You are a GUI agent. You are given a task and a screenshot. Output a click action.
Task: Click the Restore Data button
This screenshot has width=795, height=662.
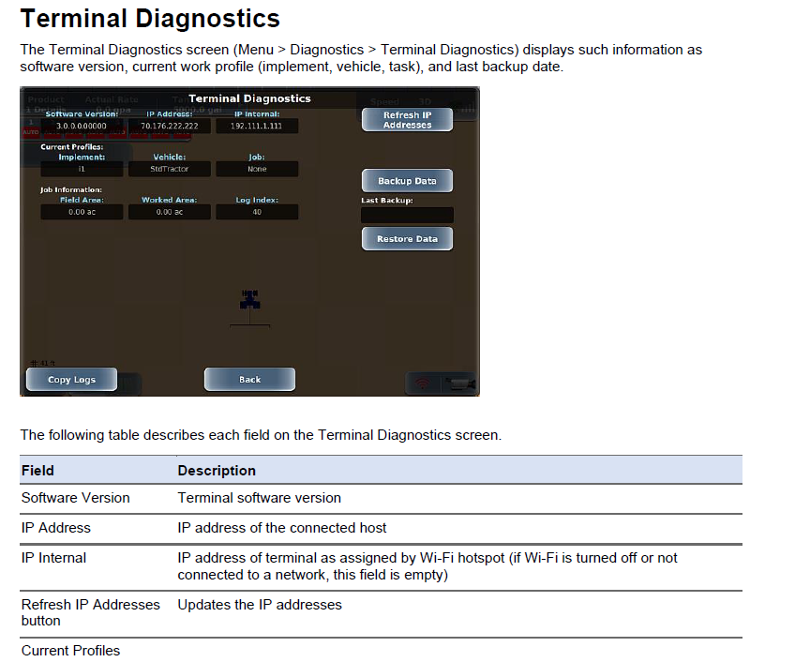click(x=407, y=238)
